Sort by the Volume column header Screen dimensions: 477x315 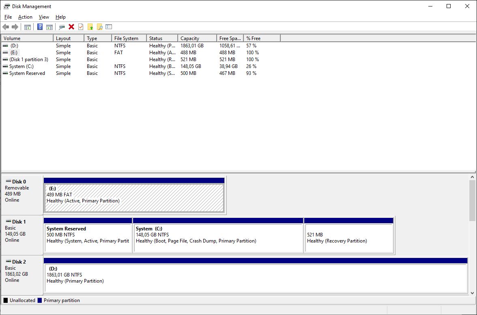point(27,38)
